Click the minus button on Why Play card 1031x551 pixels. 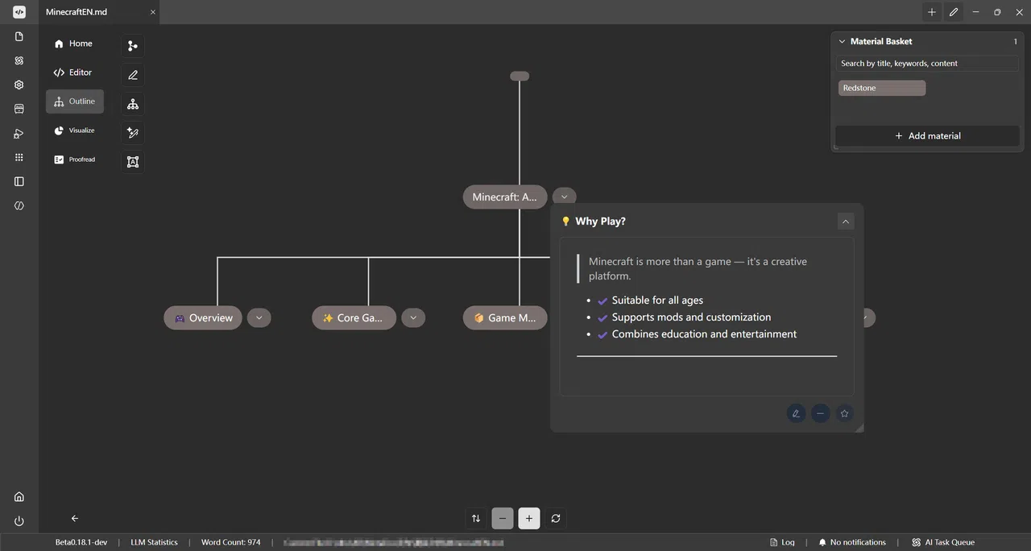coord(820,413)
